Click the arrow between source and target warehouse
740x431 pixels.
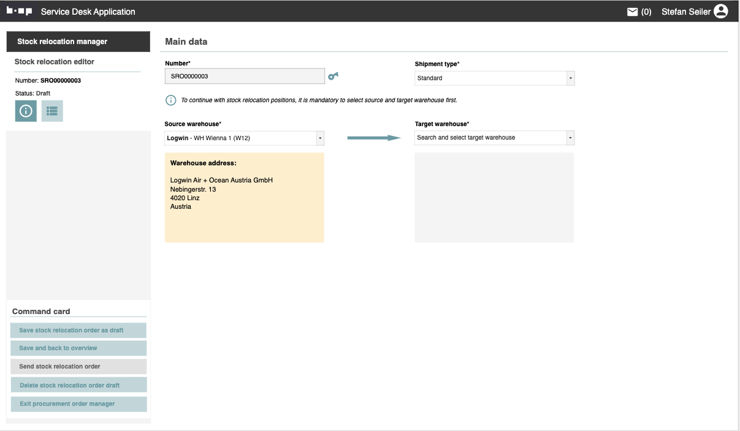[373, 138]
